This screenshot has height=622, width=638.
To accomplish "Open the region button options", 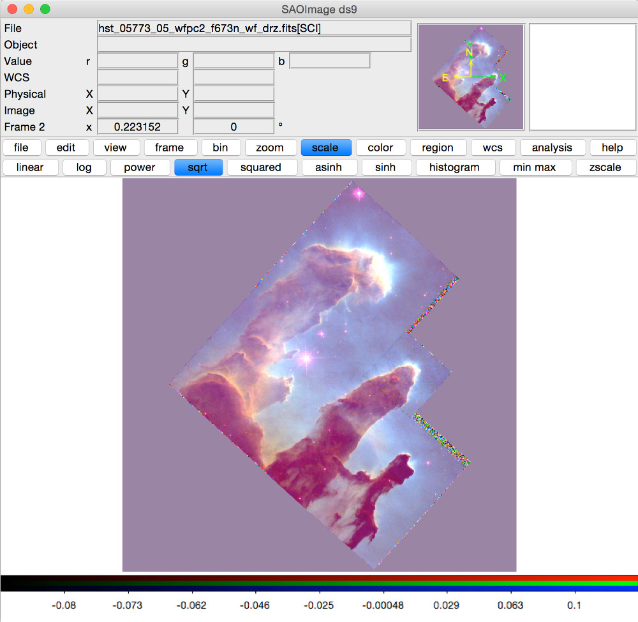I will (437, 148).
